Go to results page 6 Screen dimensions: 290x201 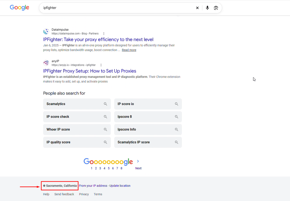pyautogui.click(x=113, y=168)
